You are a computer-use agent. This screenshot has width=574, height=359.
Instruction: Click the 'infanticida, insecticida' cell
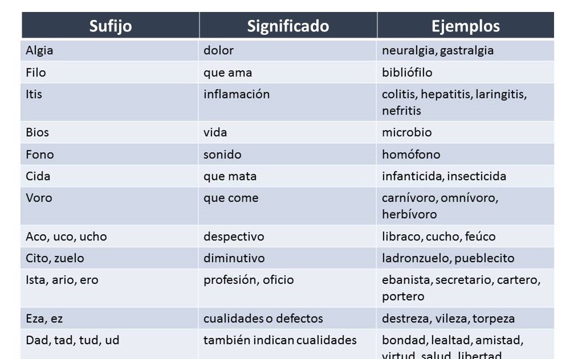(465, 176)
